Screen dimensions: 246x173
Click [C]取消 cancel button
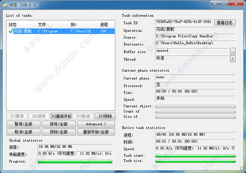[83, 116]
